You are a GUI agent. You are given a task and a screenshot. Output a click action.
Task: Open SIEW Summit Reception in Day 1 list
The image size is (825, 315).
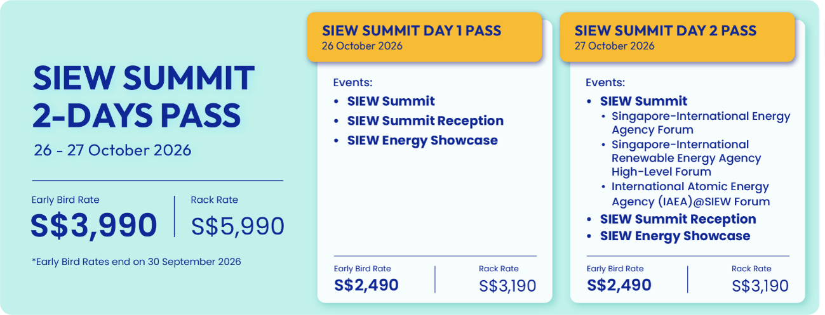426,120
